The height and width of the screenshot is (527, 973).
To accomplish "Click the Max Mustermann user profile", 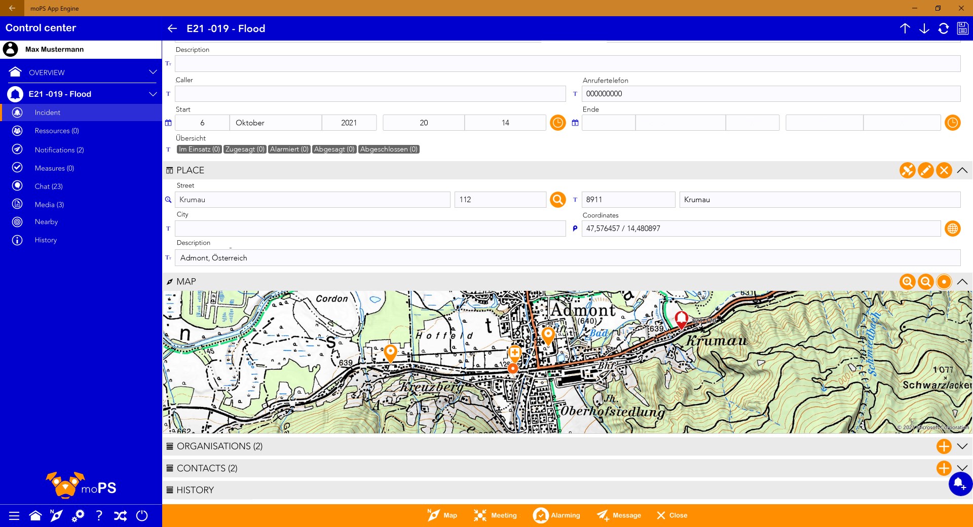I will point(81,49).
